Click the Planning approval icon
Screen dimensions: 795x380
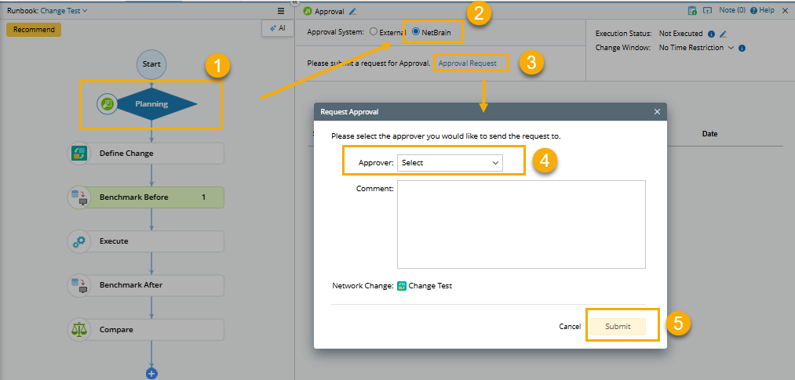tap(108, 103)
